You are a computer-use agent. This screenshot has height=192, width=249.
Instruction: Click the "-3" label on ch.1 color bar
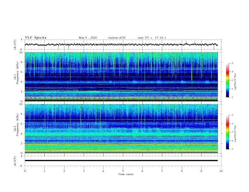tap(232, 63)
